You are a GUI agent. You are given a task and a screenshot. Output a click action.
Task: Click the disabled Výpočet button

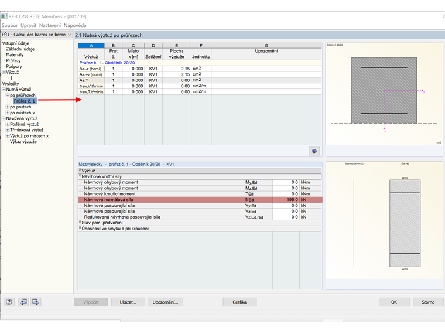pos(91,302)
